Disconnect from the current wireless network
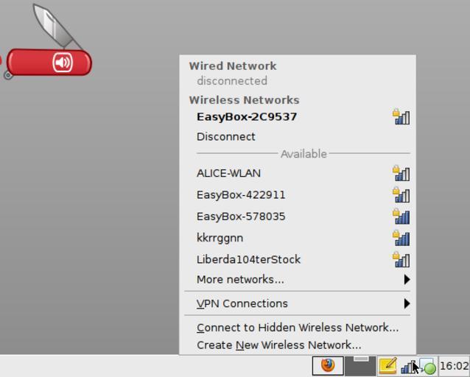This screenshot has width=470, height=377. pyautogui.click(x=225, y=137)
